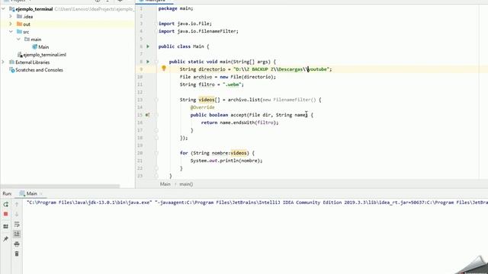This screenshot has width=488, height=274.
Task: Open the yellow lightbulb quick-fix
Action: point(164,68)
